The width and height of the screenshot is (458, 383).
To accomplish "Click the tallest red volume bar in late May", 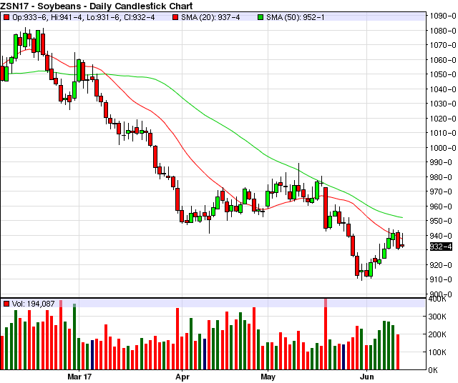I will (x=326, y=334).
